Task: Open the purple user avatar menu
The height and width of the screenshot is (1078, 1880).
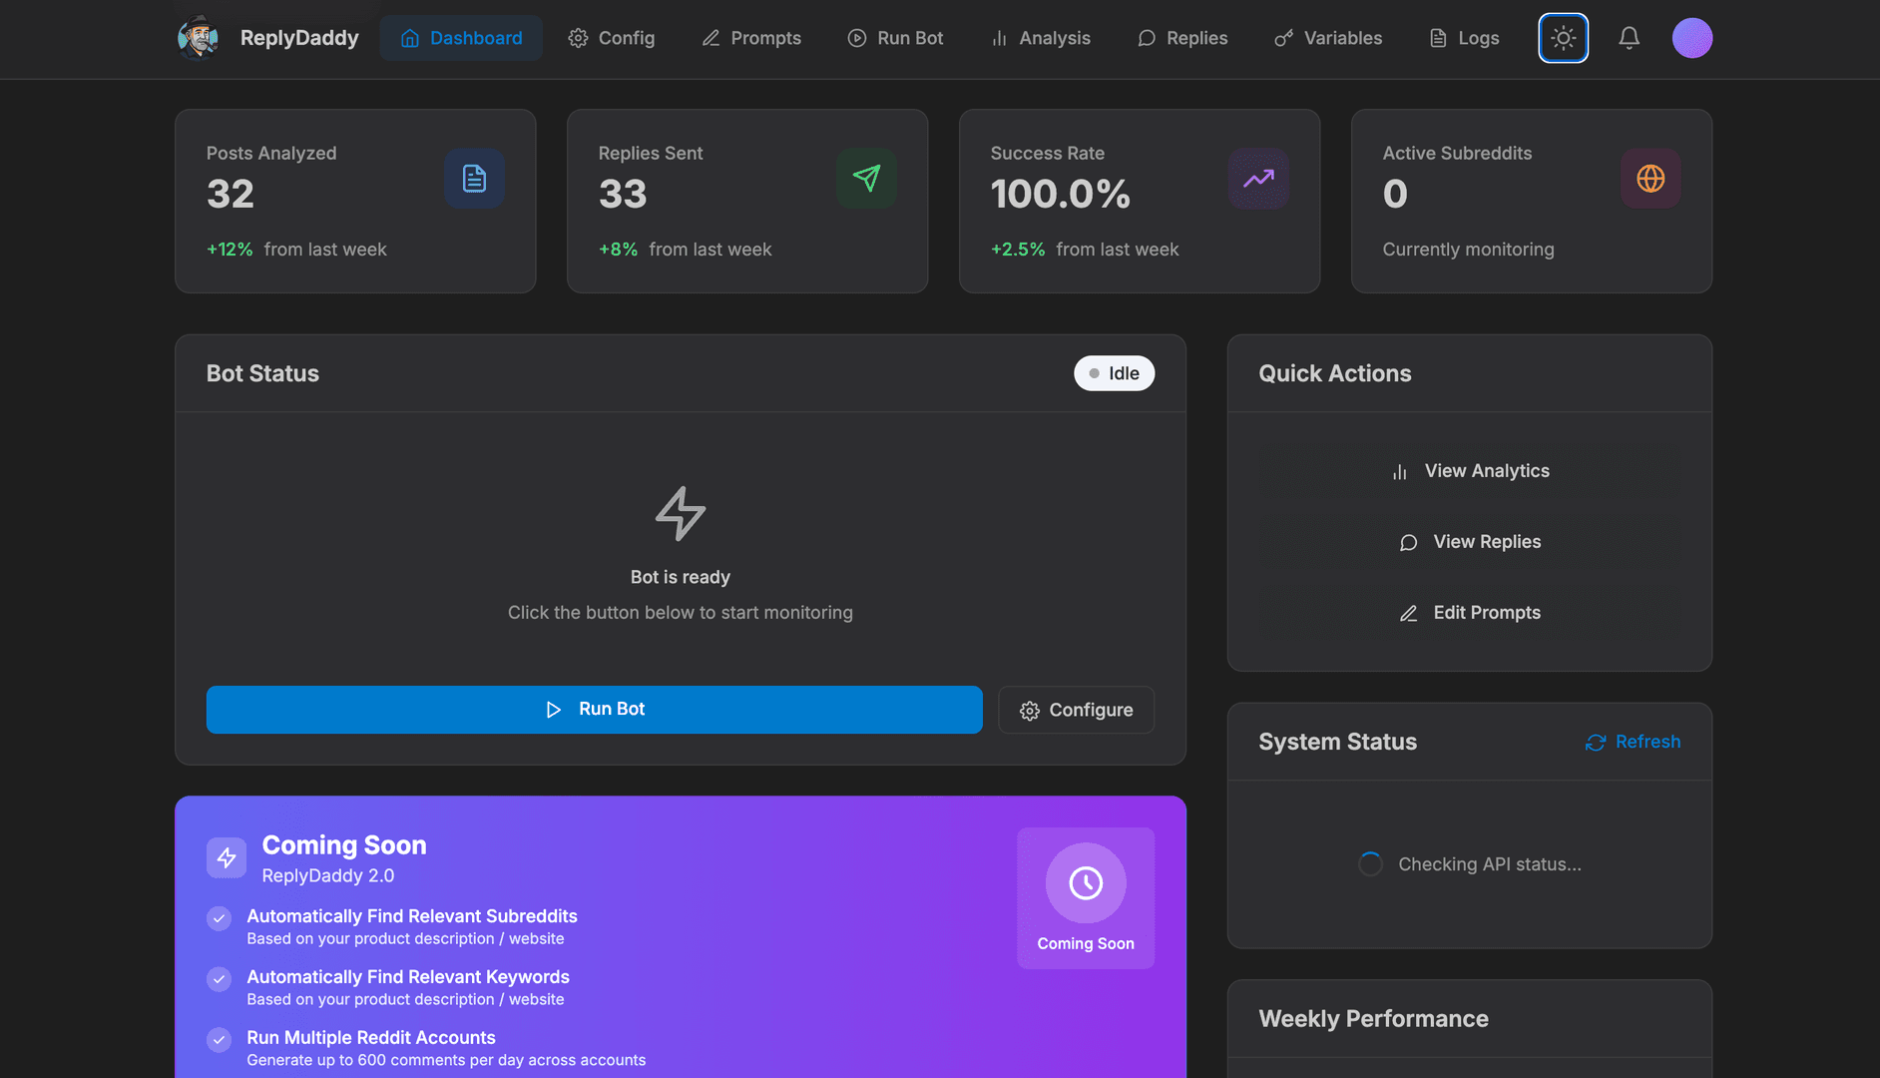Action: [x=1691, y=38]
